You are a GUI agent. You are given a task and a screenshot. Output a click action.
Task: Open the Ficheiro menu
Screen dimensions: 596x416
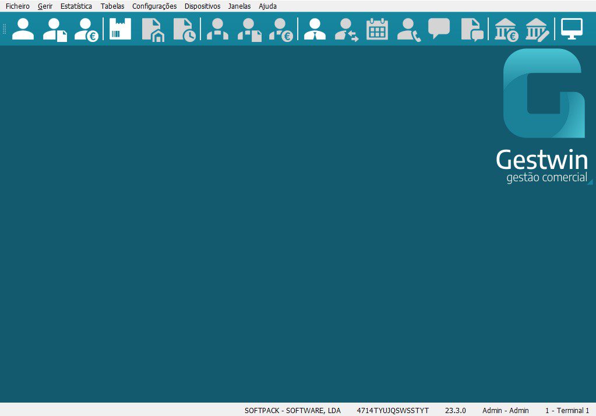[17, 6]
